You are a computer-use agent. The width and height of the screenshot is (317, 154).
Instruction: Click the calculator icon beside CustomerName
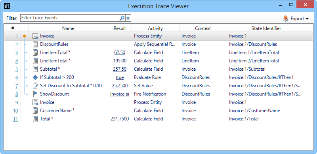coord(35,111)
